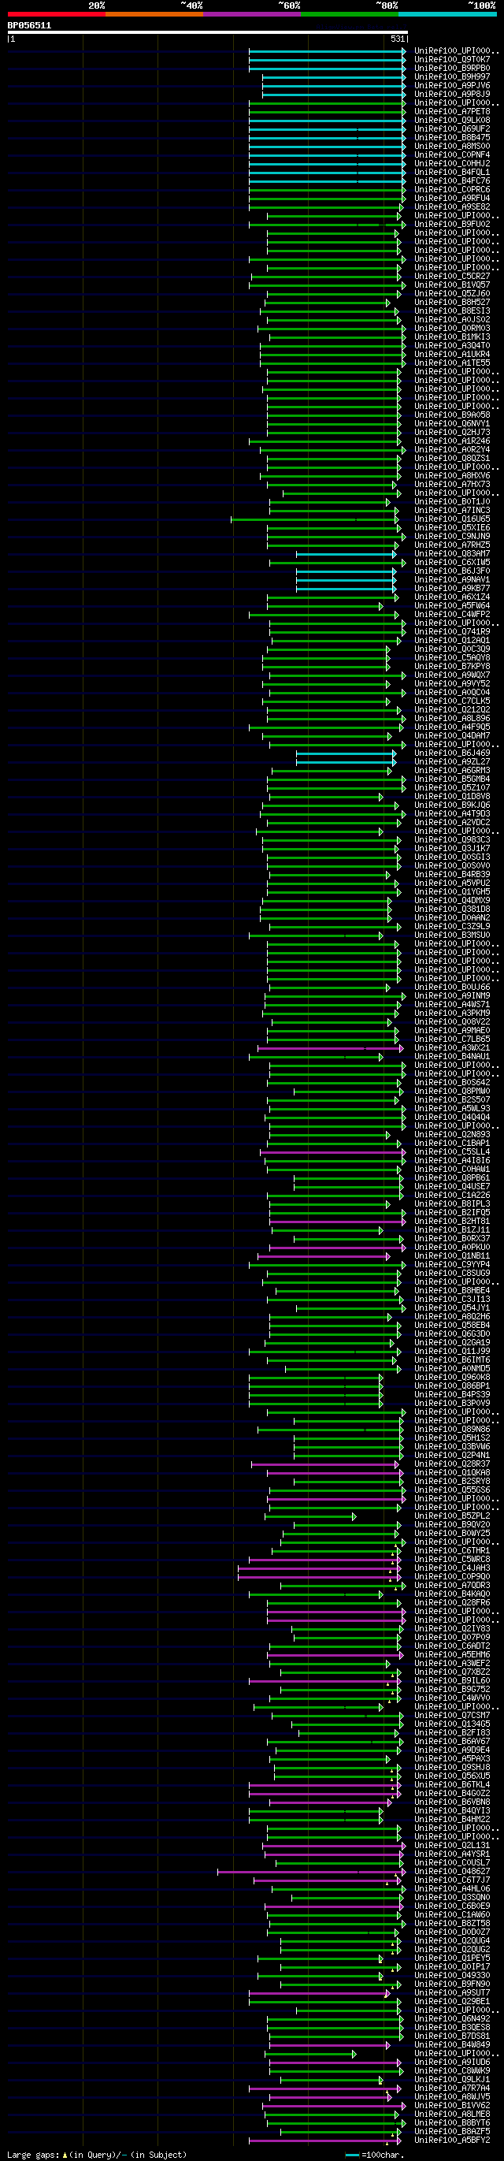The image size is (504, 2161).
Task: Select label UniRef100_Q9LKJ1
Action: pyautogui.click(x=452, y=2080)
